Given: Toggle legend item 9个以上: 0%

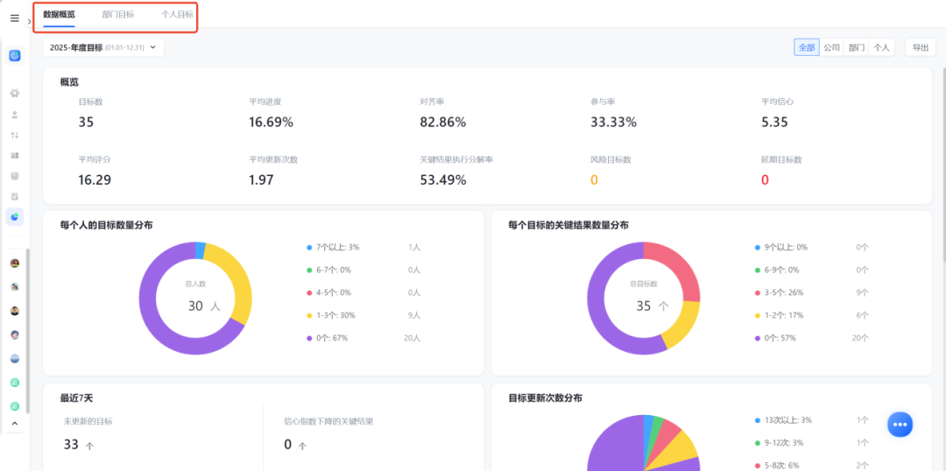Looking at the screenshot, I should pyautogui.click(x=781, y=247).
